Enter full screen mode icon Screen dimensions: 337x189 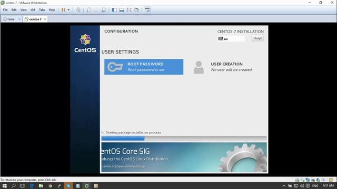(x=129, y=10)
